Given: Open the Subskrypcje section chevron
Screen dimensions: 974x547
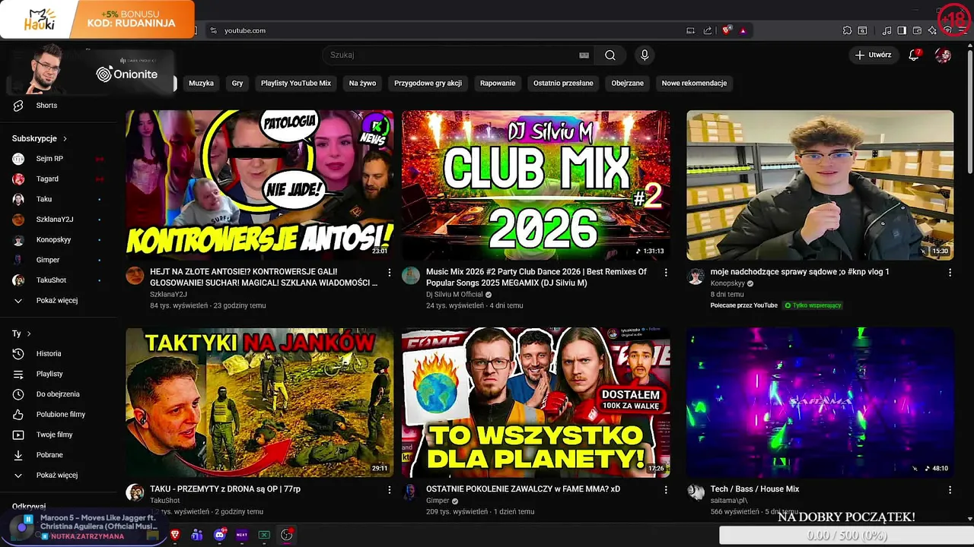Looking at the screenshot, I should pos(65,139).
